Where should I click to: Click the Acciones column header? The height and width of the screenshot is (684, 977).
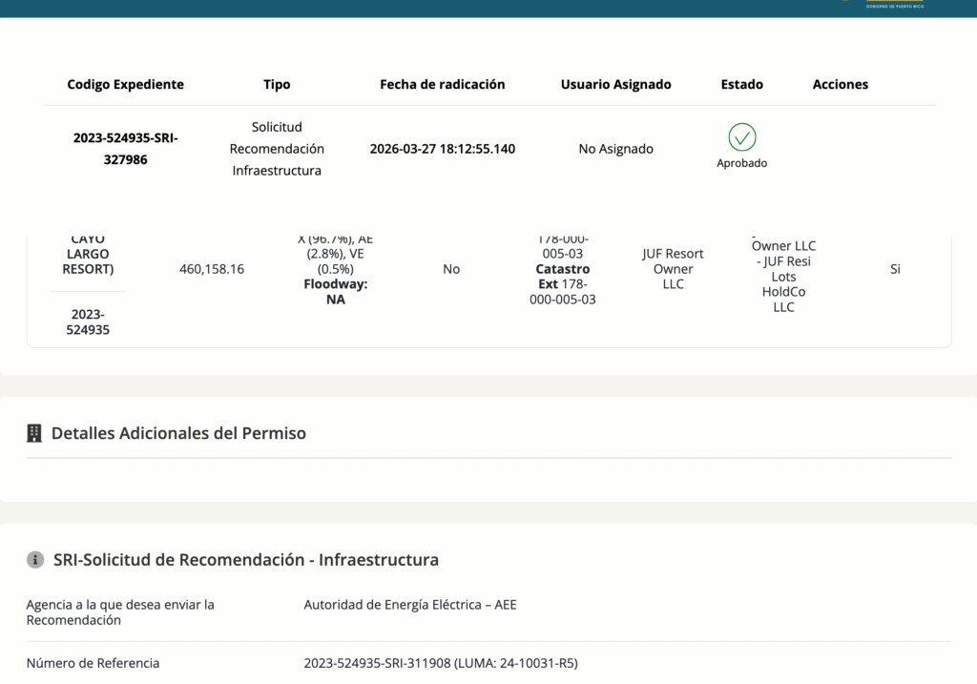pyautogui.click(x=840, y=84)
